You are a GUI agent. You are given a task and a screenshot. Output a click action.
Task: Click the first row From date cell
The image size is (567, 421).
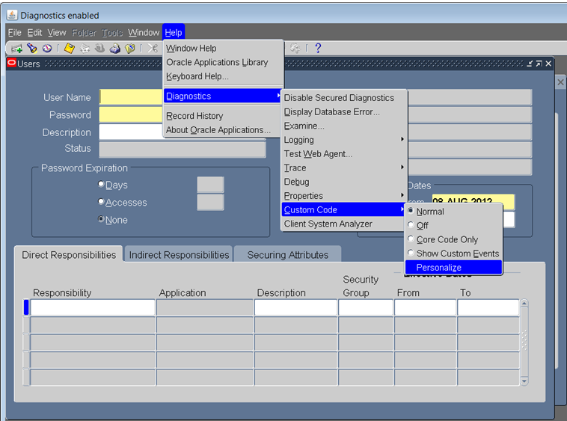425,307
